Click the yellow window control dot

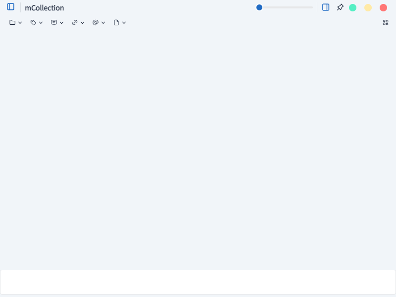pos(368,7)
